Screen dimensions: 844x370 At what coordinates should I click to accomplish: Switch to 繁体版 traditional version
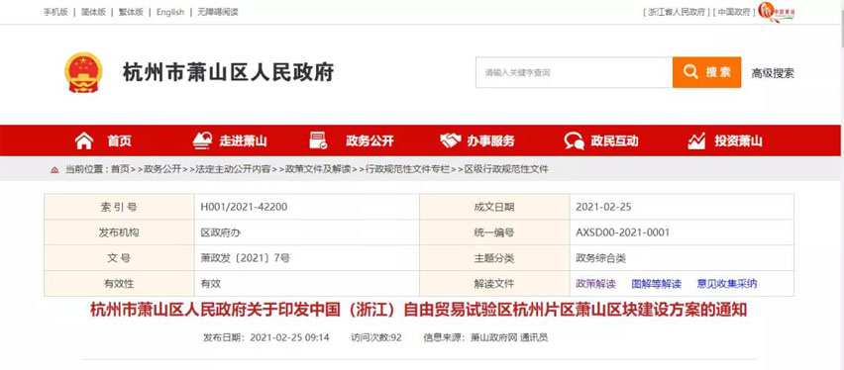click(x=131, y=12)
